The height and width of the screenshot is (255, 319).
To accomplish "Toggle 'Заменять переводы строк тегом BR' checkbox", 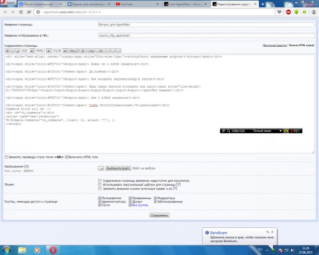I will [x=6, y=157].
